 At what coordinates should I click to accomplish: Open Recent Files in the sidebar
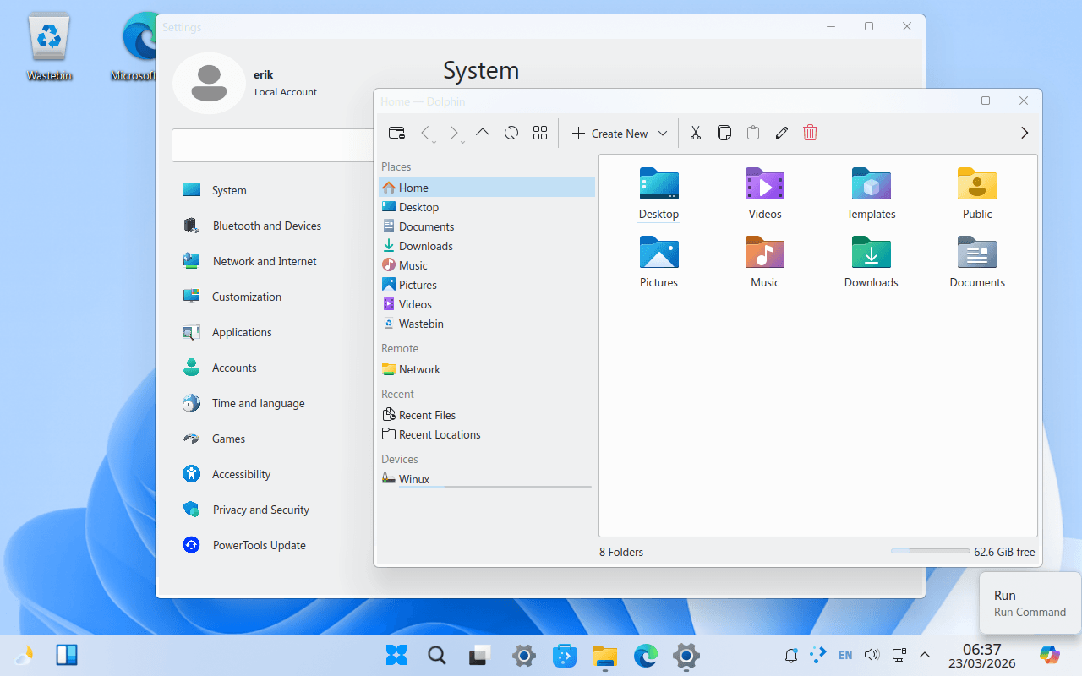pos(427,415)
